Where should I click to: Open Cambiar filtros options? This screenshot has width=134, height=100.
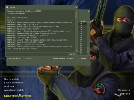15,58
